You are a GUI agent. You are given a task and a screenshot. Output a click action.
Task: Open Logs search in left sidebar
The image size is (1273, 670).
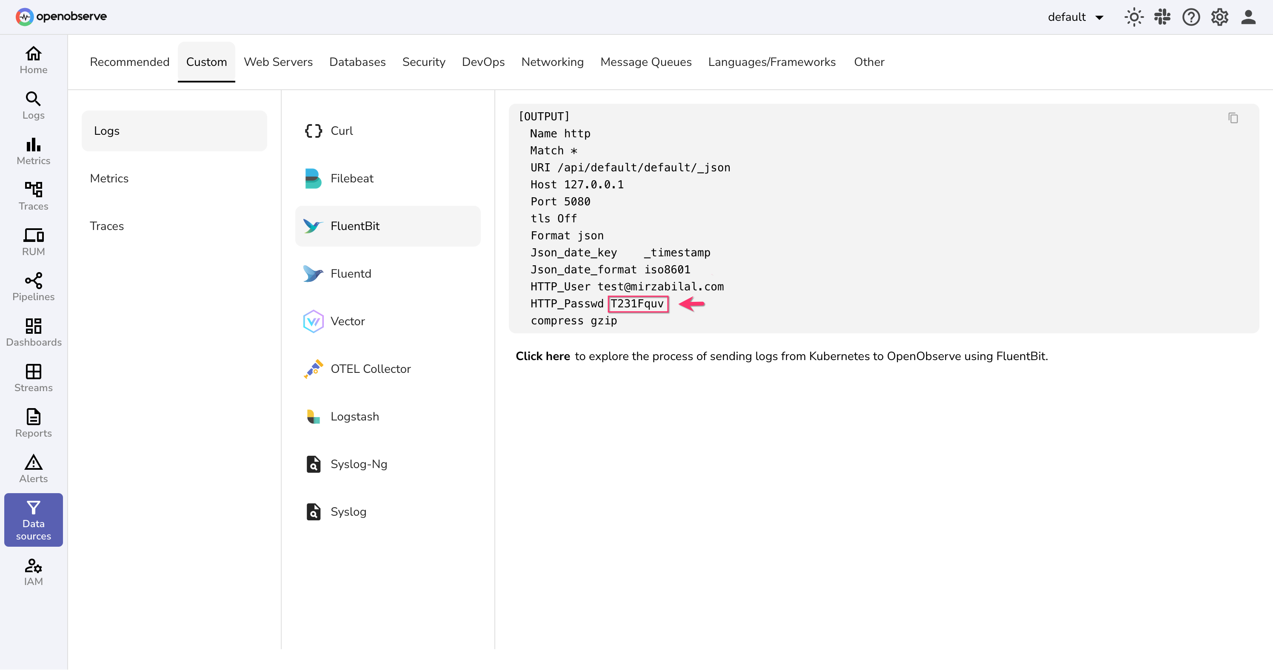point(33,106)
